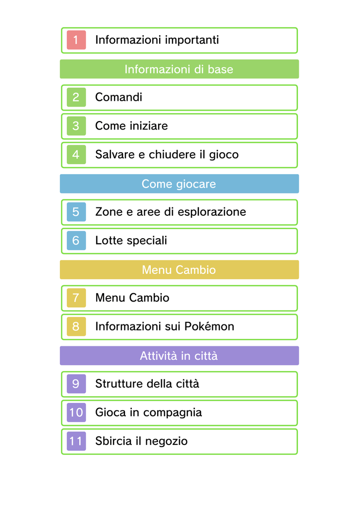
Task: Open the Gioca in compagnia entry
Action: point(179,413)
